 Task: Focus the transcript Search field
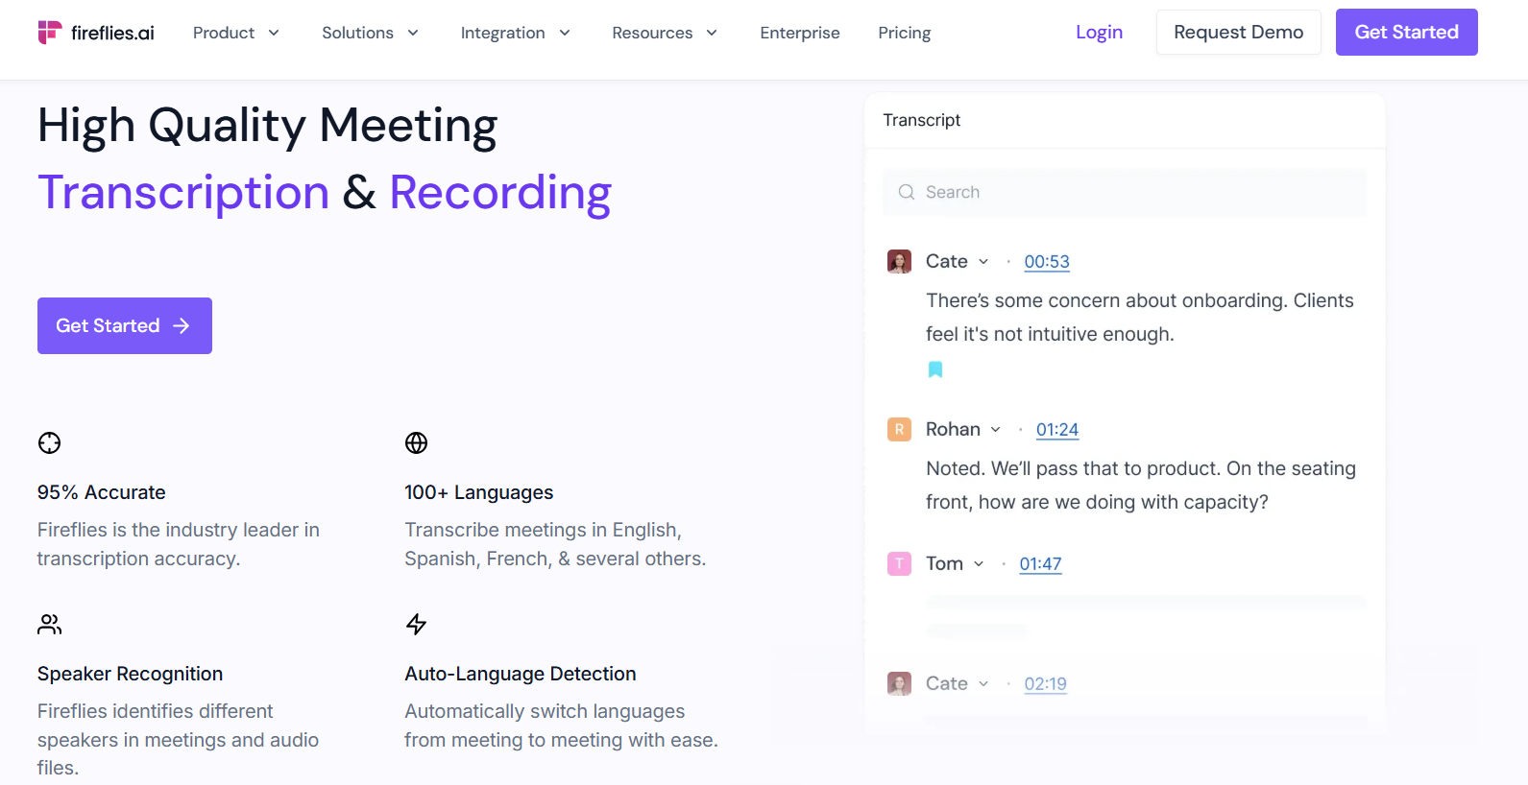1125,192
